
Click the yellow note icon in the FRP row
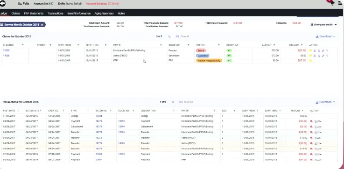click(310, 61)
